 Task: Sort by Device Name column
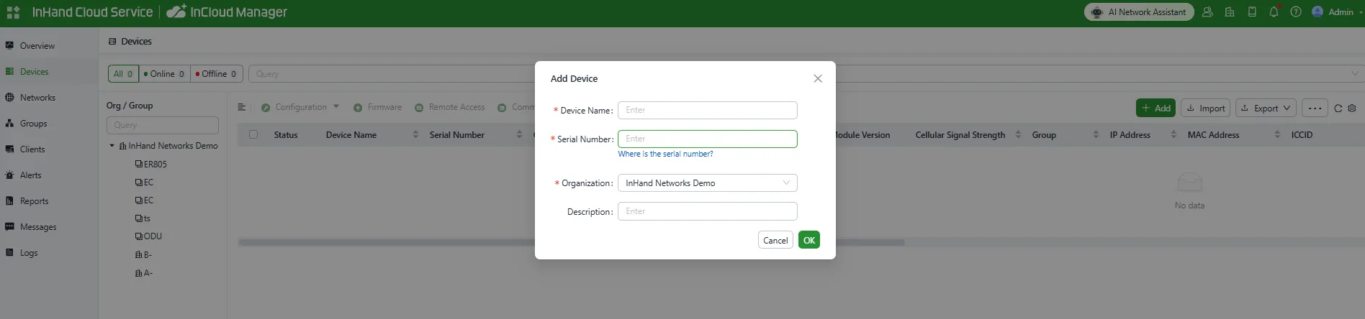coord(415,134)
